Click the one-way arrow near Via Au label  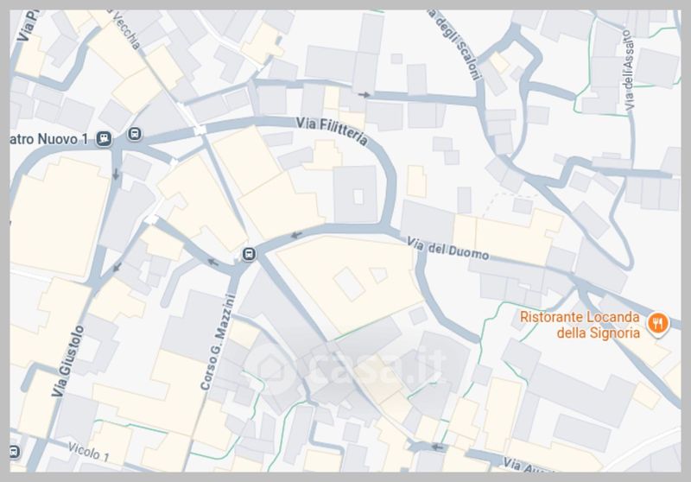point(437,447)
